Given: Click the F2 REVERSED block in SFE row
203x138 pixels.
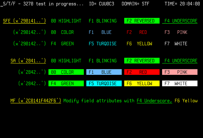Looking at the screenshot, I should click(142, 21).
